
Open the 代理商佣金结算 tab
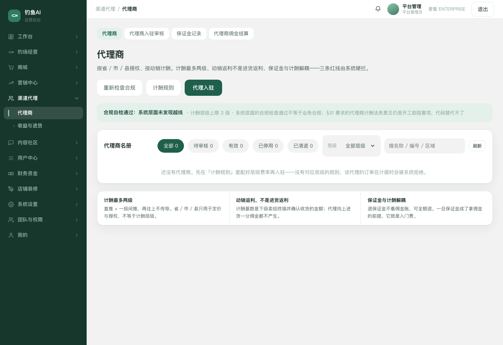[x=231, y=34]
